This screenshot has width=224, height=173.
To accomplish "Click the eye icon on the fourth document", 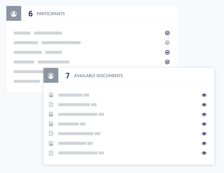I will click(204, 124).
